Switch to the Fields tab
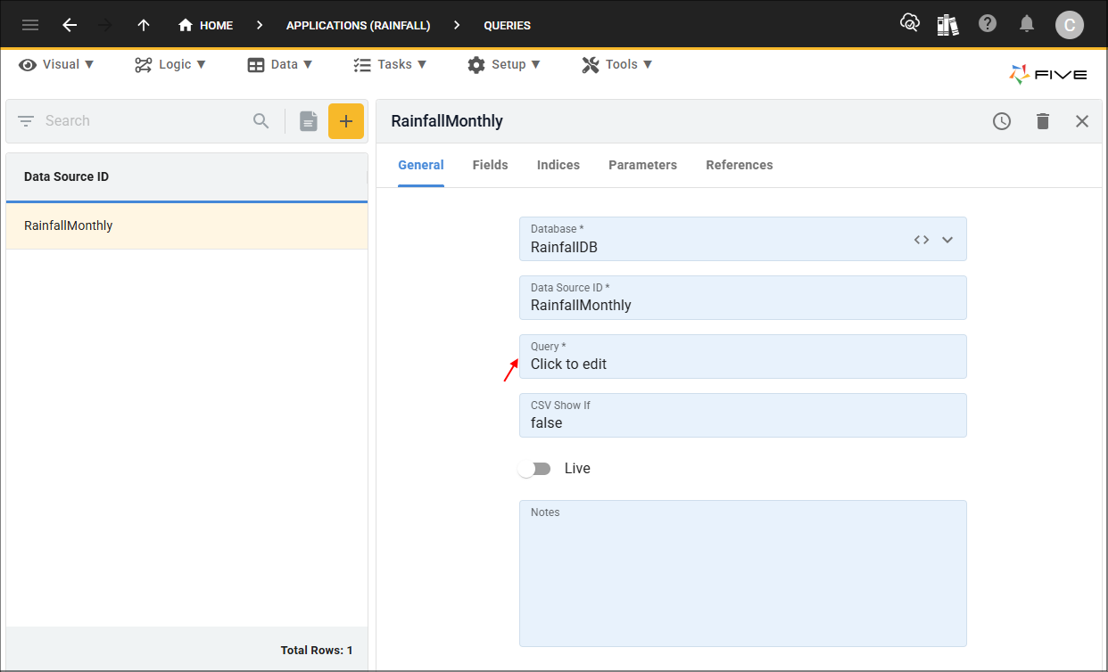The width and height of the screenshot is (1108, 672). pos(490,165)
